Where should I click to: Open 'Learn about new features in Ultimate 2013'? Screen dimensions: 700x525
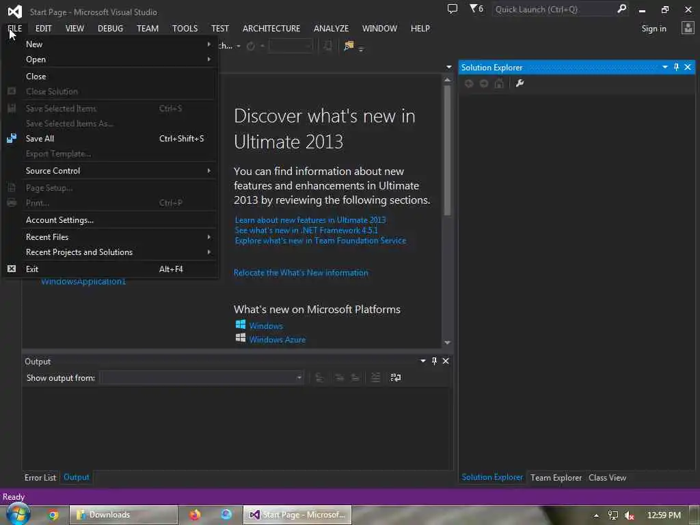tap(310, 219)
